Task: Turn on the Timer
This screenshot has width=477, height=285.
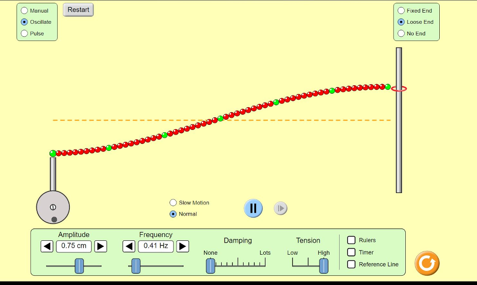Action: (351, 252)
